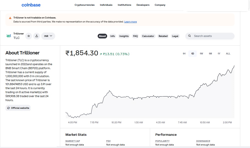Viewport: 250px width, 148px height.
Task: Click the share upload icon
Action: click(37, 36)
